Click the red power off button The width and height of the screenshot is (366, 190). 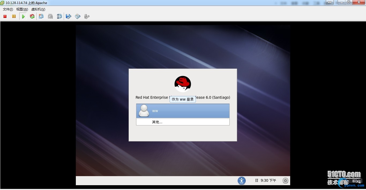tap(5, 16)
